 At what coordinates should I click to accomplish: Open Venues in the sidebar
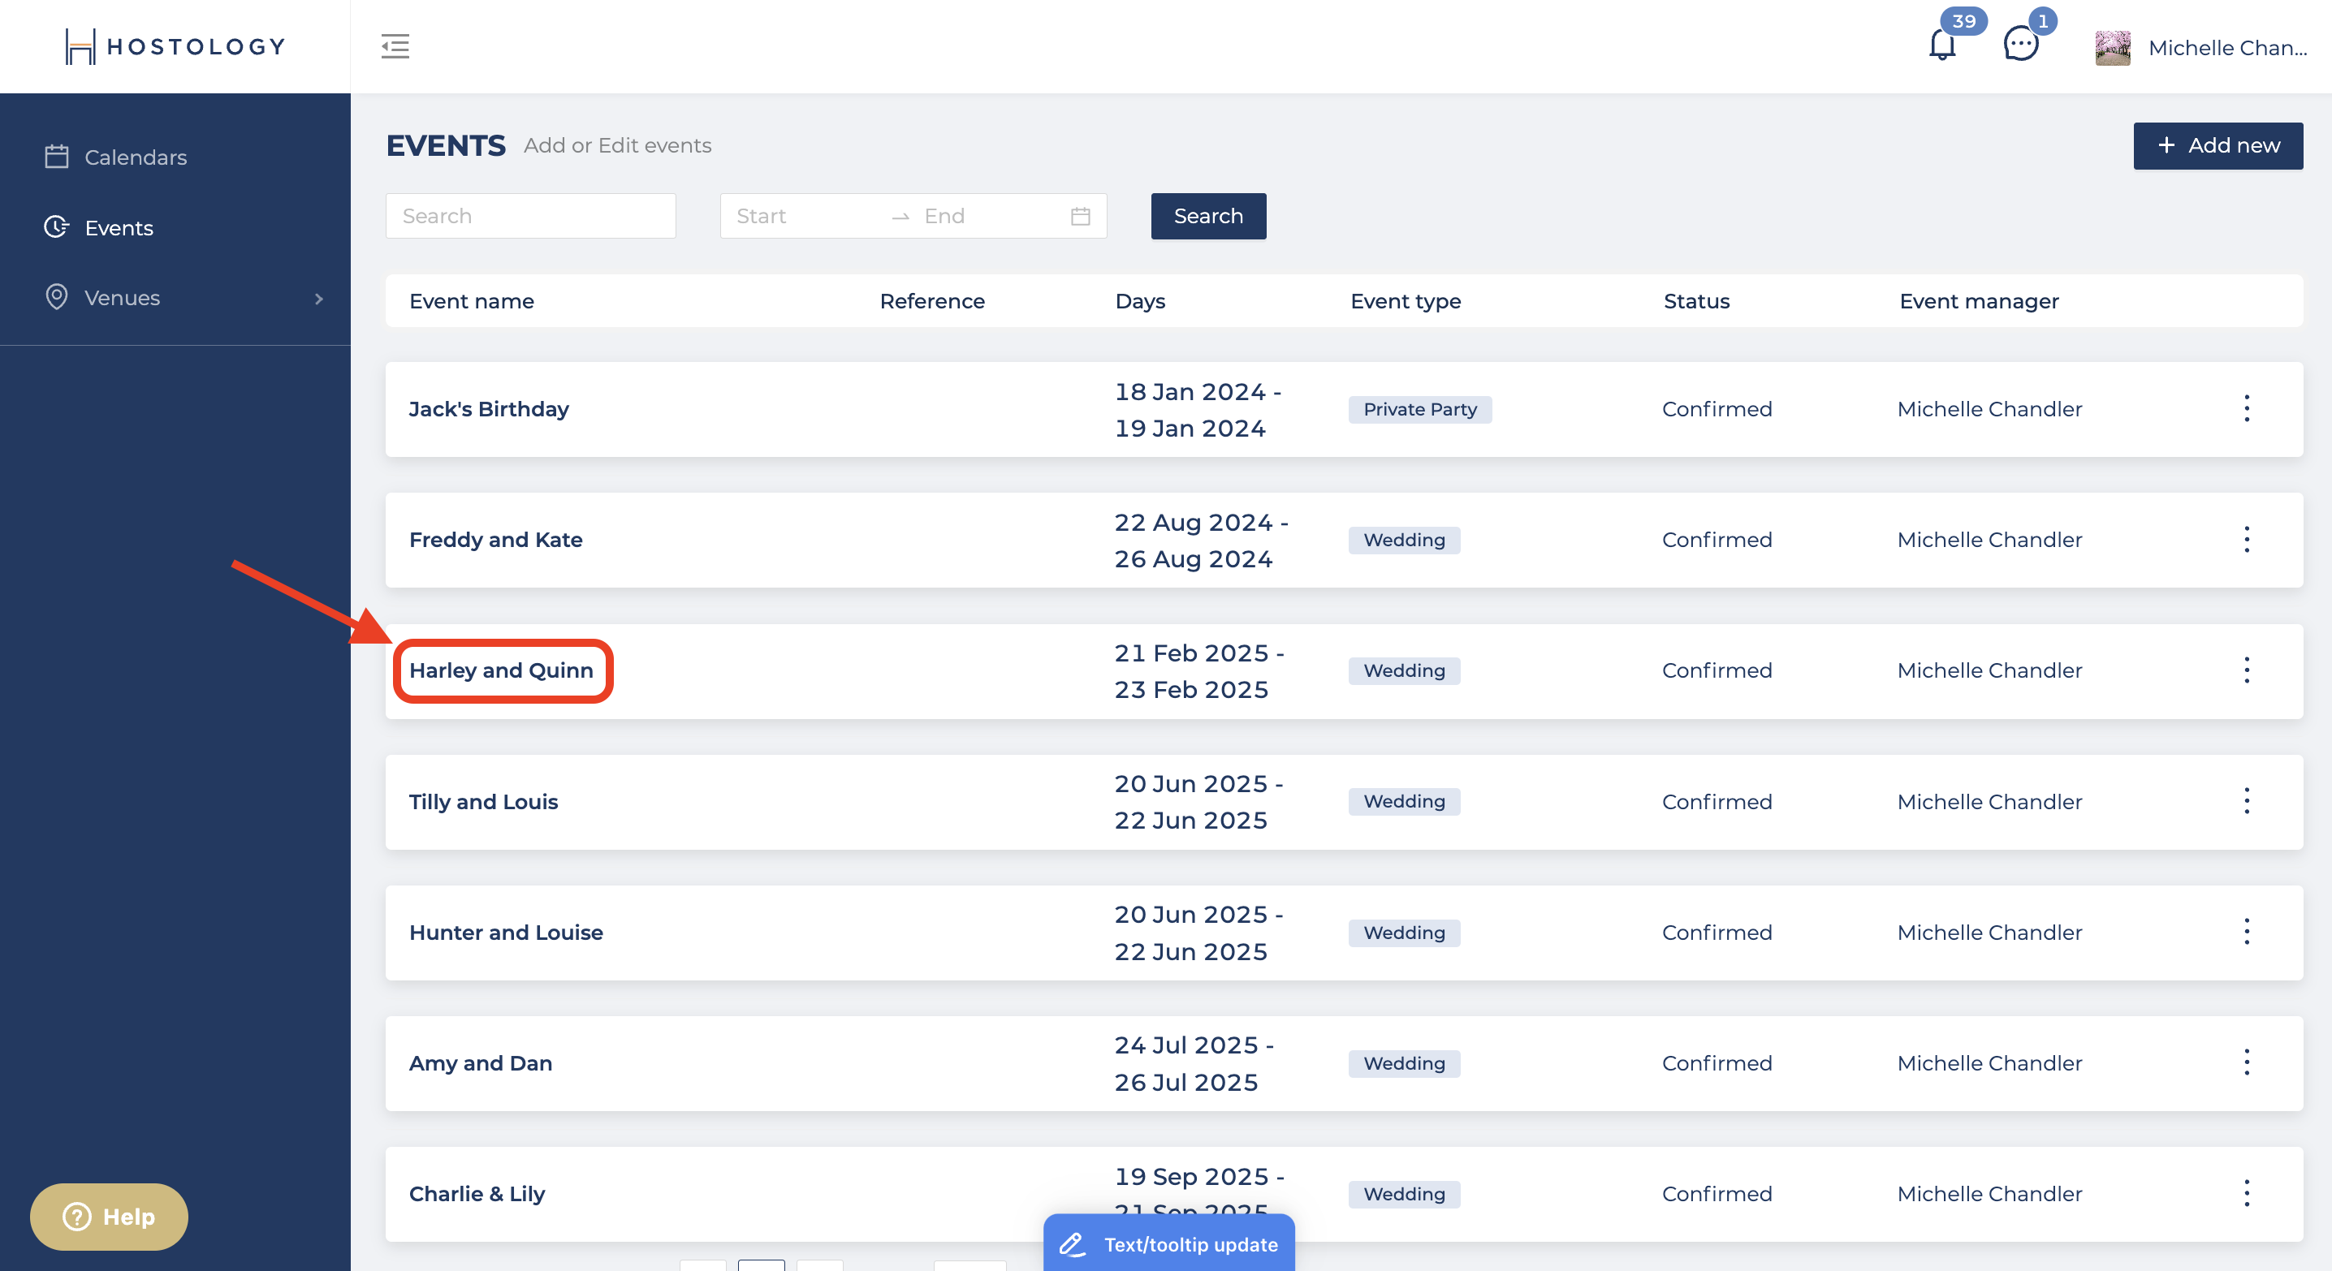click(121, 298)
